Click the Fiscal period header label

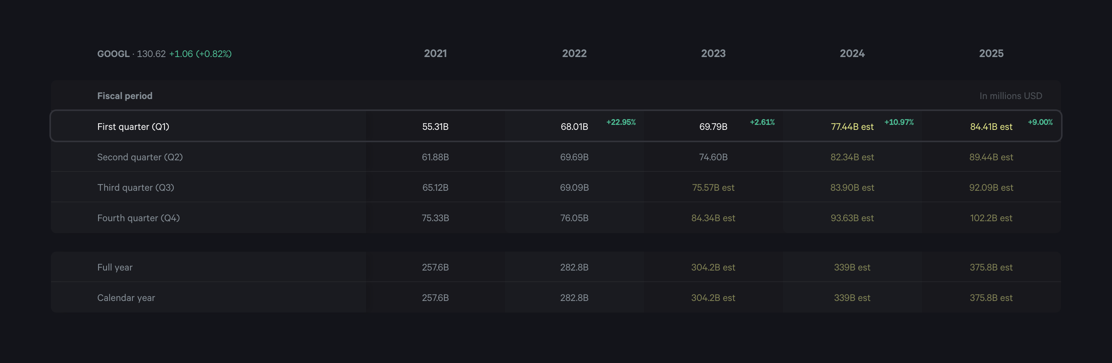pos(125,96)
